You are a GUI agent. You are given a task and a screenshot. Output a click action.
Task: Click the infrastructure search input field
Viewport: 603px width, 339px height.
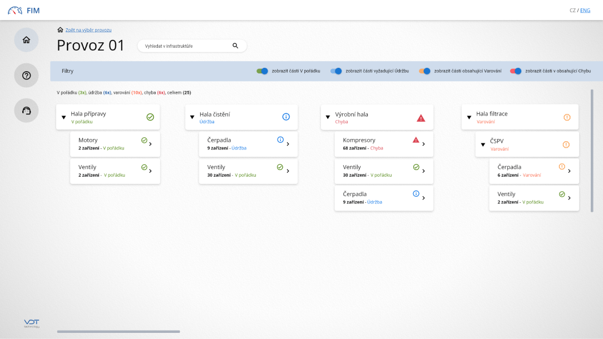184,46
